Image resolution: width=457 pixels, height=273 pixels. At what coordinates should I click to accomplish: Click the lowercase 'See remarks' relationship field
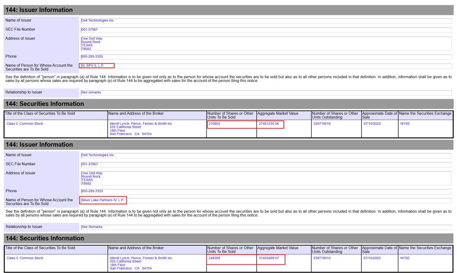click(x=266, y=92)
